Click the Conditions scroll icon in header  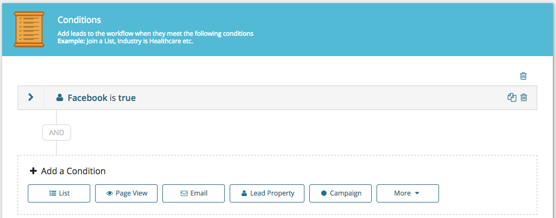click(29, 29)
